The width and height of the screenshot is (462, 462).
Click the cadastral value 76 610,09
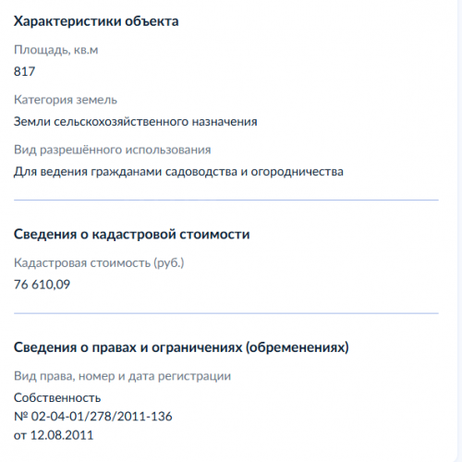point(42,285)
